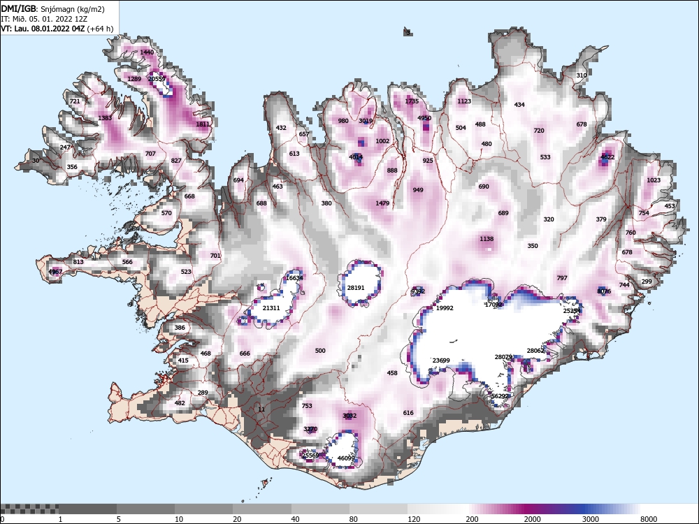This screenshot has width=699, height=524.
Task: Select legend swatch between 10 and 20
Action: [203, 509]
